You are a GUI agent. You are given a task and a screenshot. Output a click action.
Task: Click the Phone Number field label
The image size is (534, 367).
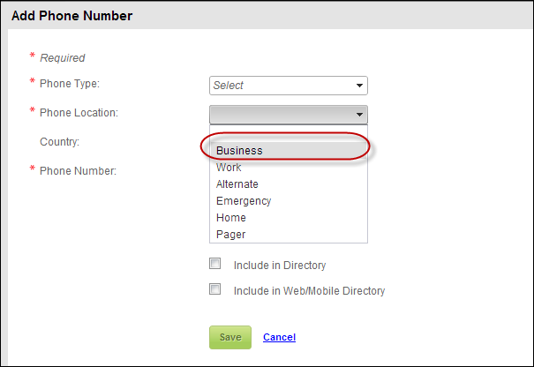pos(79,170)
